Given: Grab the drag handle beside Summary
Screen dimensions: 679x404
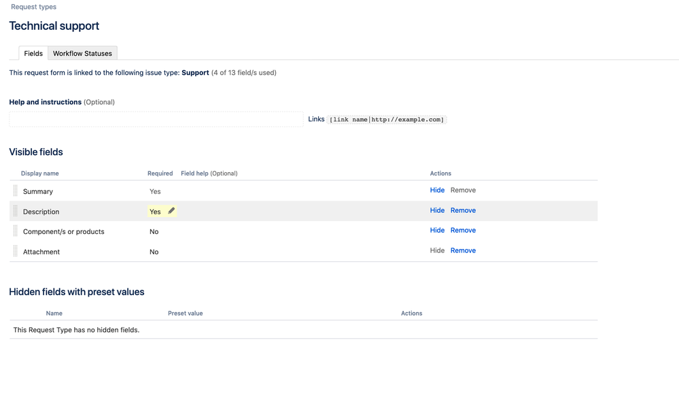Looking at the screenshot, I should click(15, 190).
